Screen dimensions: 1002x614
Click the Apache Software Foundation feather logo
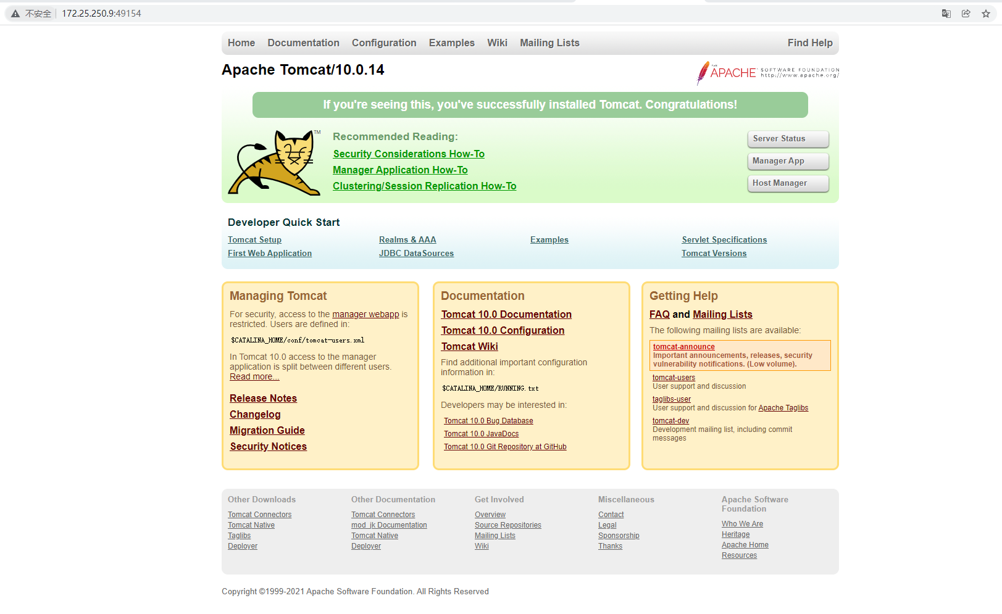click(x=767, y=73)
